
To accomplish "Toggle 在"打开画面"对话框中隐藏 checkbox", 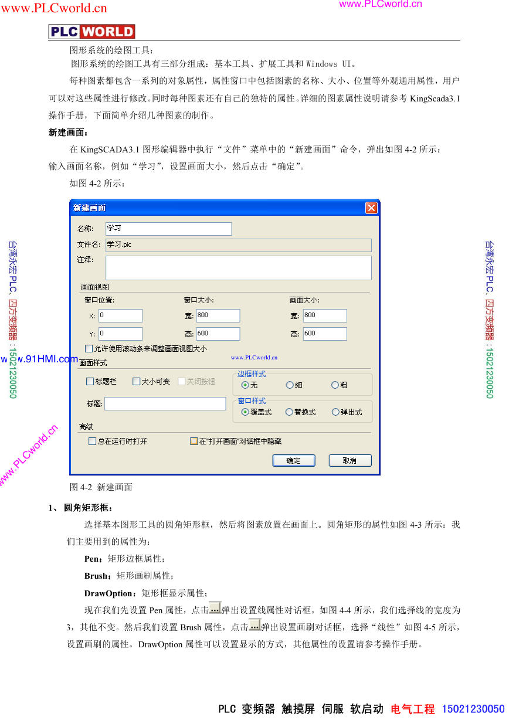I will coord(194,441).
